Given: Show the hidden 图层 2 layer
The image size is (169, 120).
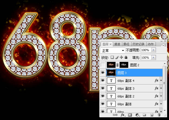Looking at the screenshot, I should (x=103, y=65).
